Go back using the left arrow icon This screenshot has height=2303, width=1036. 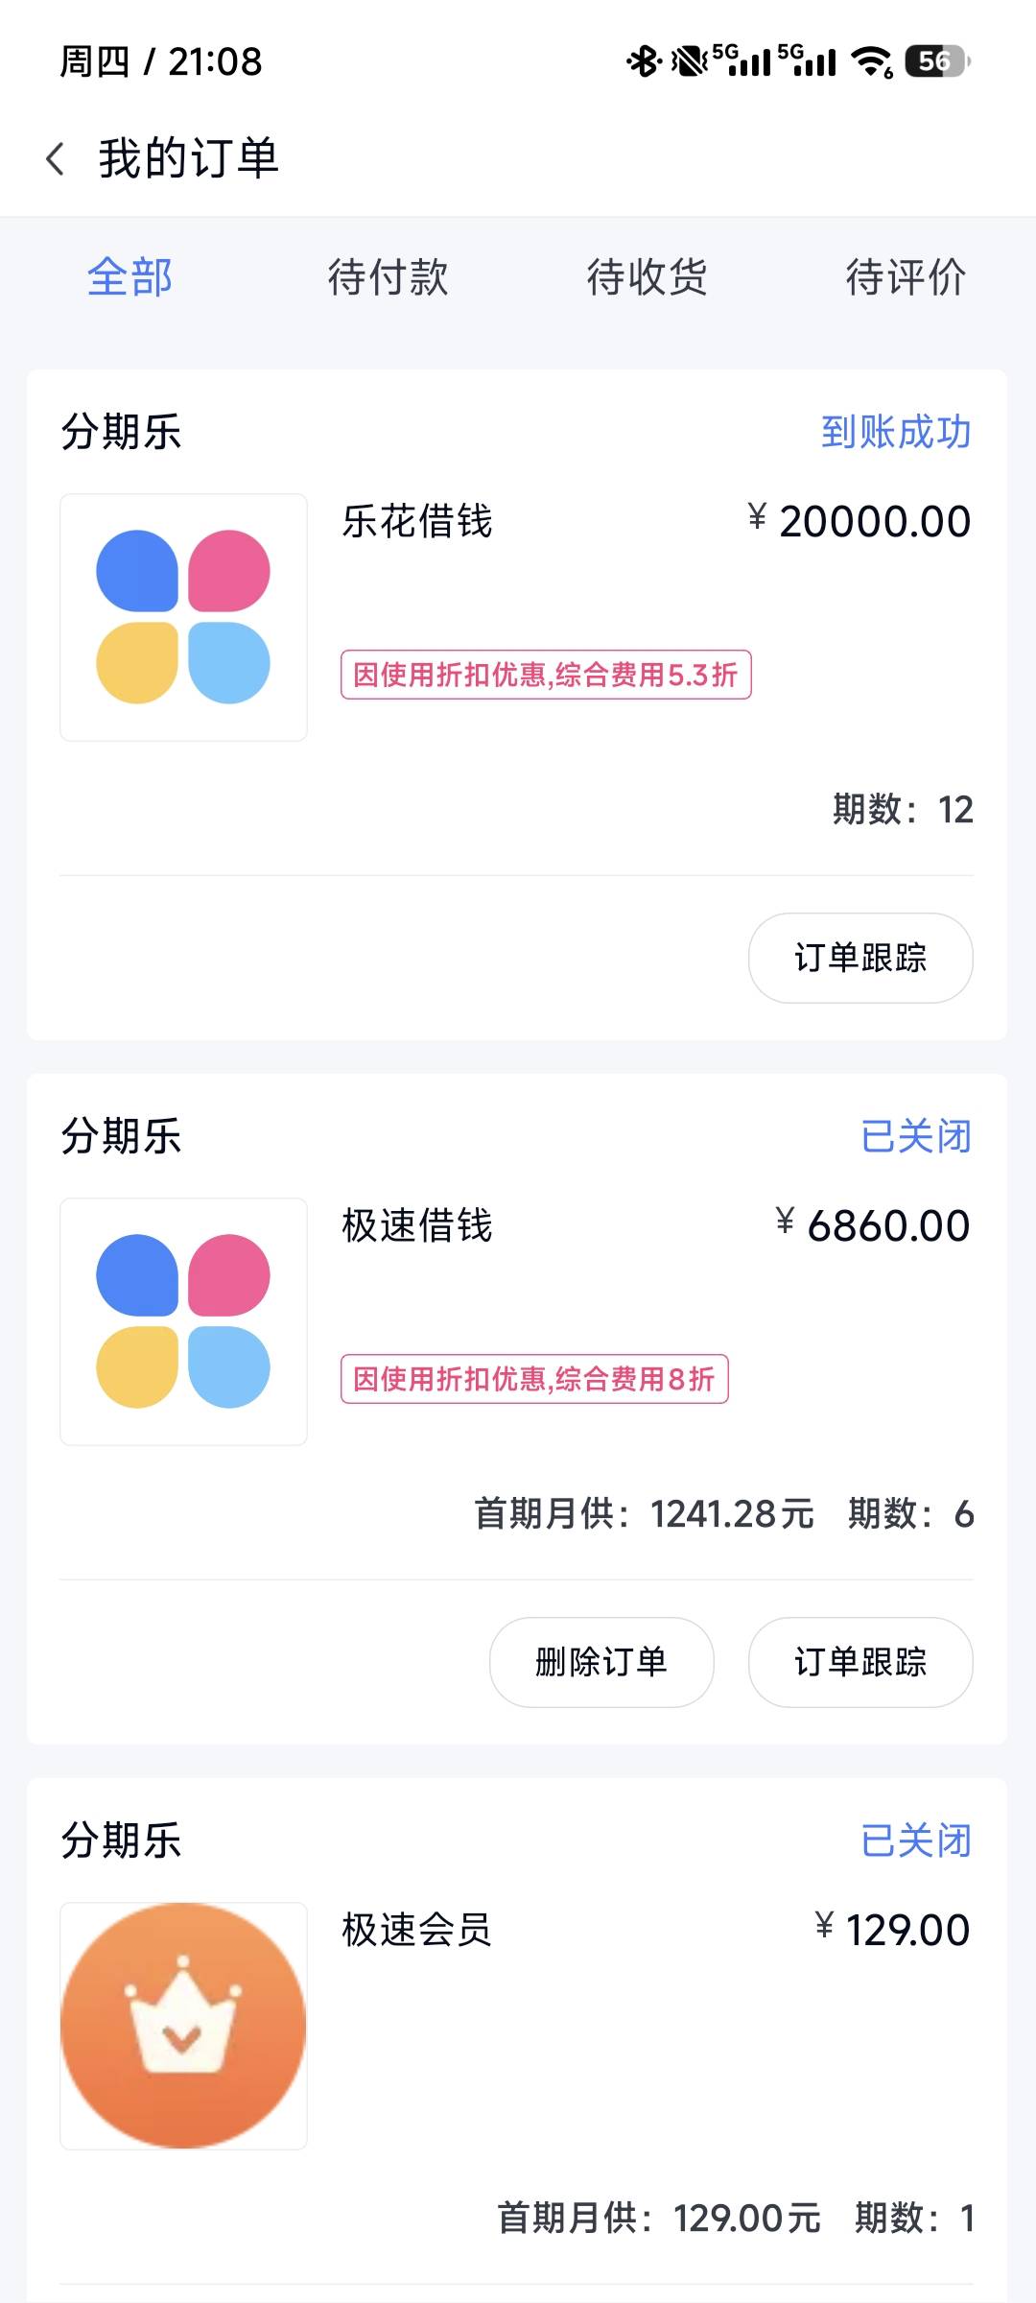pos(56,158)
